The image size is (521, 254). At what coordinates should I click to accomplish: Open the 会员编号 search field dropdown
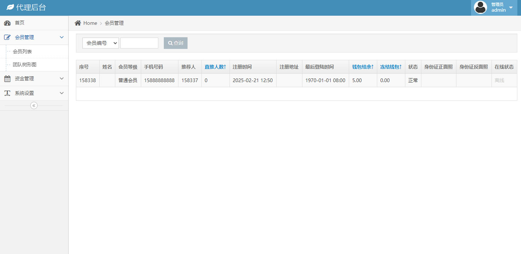click(x=101, y=43)
